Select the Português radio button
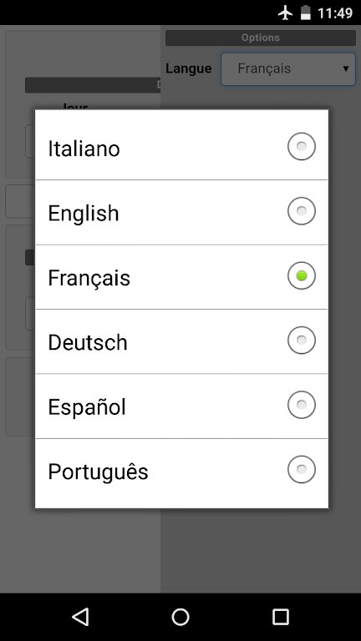The image size is (361, 641). [302, 469]
